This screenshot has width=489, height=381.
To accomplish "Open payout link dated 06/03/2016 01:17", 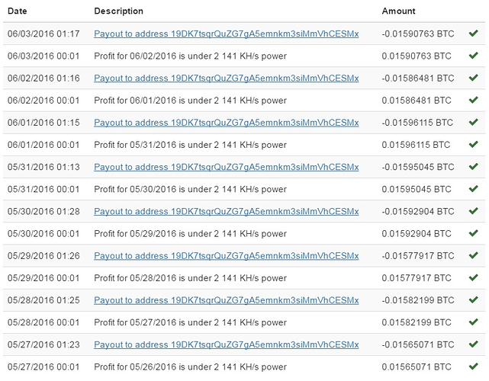I will pyautogui.click(x=226, y=34).
